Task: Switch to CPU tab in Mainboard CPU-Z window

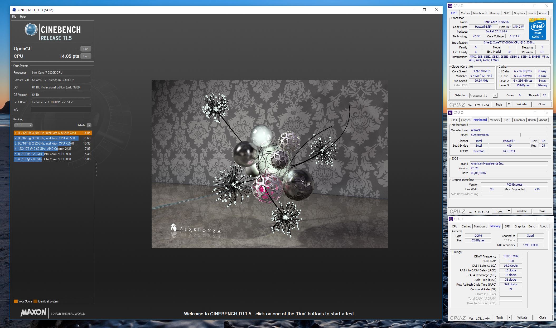Action: tap(454, 120)
